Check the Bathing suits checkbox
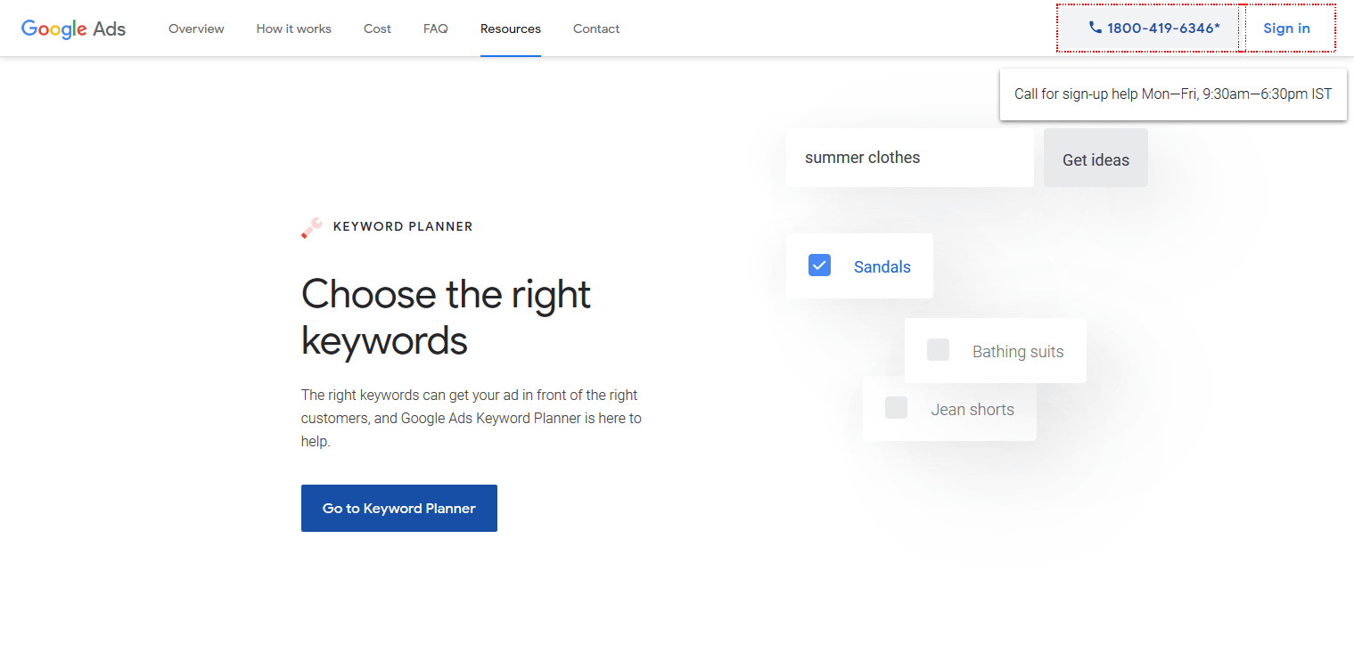The image size is (1354, 653). pyautogui.click(x=938, y=350)
